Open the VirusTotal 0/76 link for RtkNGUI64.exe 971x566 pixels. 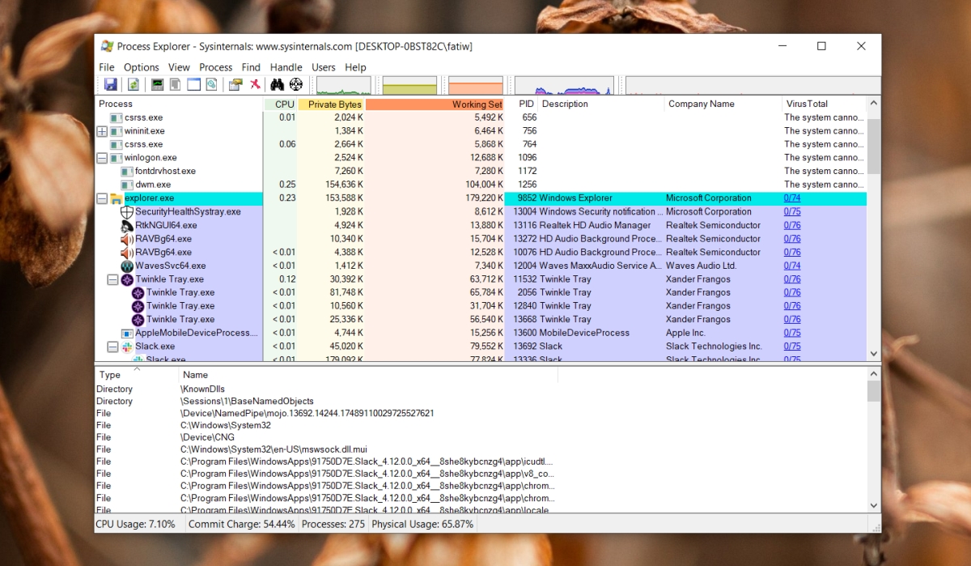pos(791,224)
